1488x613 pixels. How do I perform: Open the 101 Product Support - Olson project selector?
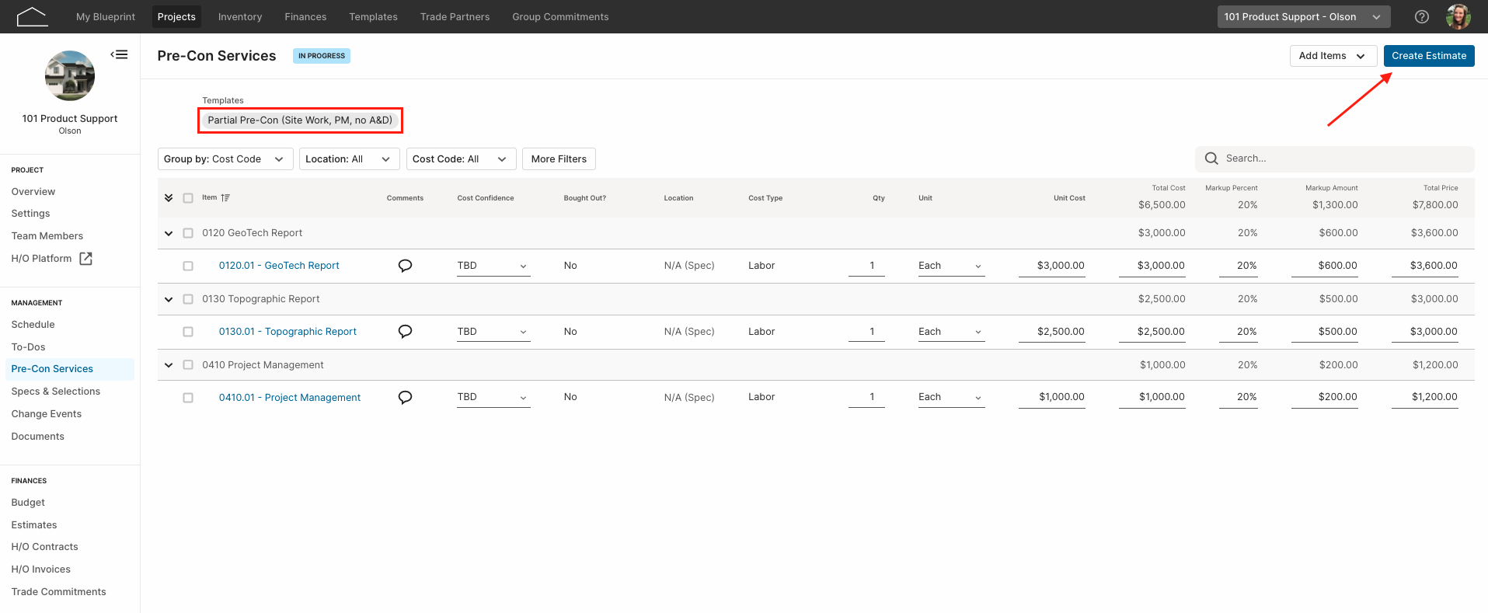click(1304, 16)
